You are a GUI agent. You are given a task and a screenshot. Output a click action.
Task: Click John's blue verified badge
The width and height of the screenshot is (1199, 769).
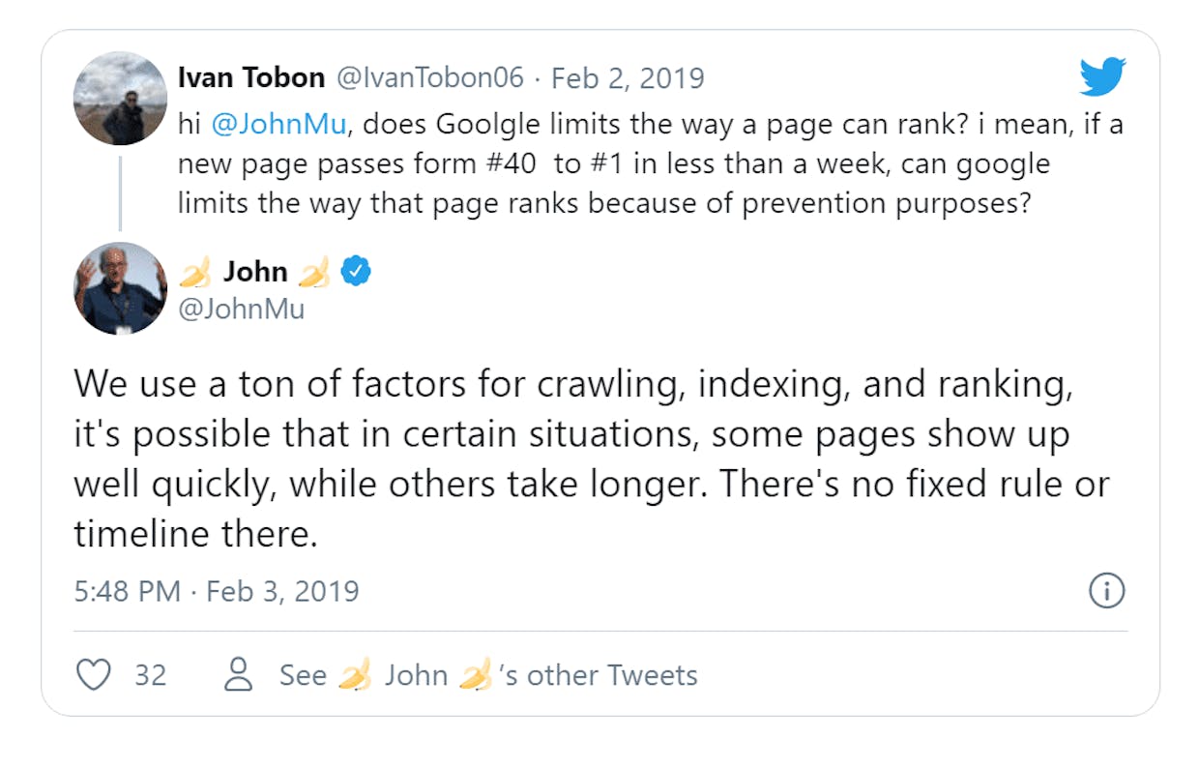coord(357,272)
